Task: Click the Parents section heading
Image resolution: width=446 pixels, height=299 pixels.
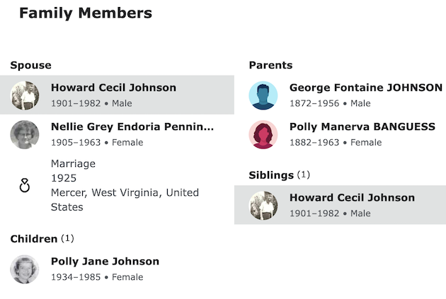Action: click(270, 65)
